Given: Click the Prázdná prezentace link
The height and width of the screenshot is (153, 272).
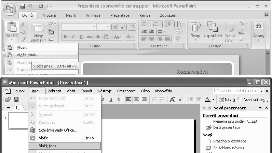Looking at the screenshot, I should [x=230, y=141].
